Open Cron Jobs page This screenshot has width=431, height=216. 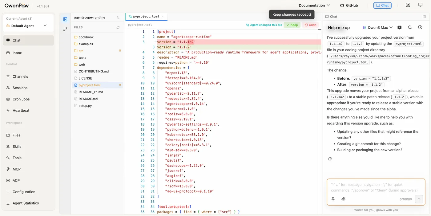[x=28, y=99]
